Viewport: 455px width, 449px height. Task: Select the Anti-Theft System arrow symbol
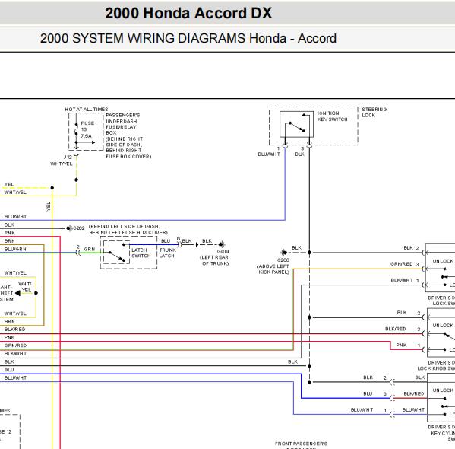pyautogui.click(x=18, y=293)
